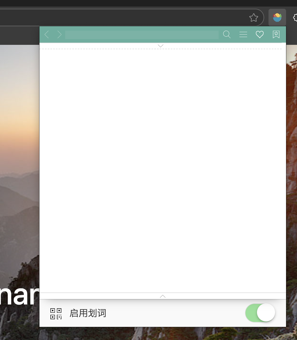
Task: Open the notebook bookmark star icon
Action: point(276,34)
